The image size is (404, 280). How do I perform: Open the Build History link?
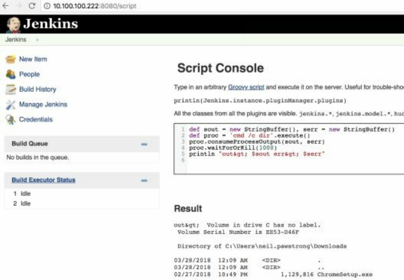click(x=38, y=89)
